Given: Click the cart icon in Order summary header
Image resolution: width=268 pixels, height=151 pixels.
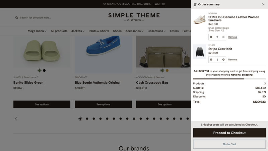Looking at the screenshot, I should (x=195, y=4).
